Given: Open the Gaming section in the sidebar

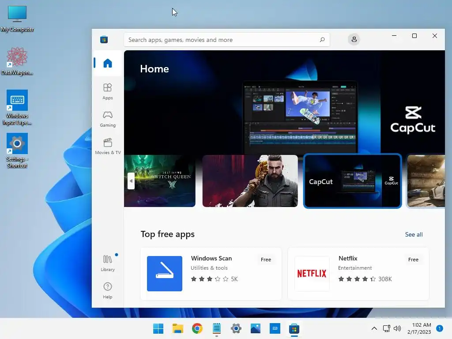Looking at the screenshot, I should (x=108, y=119).
